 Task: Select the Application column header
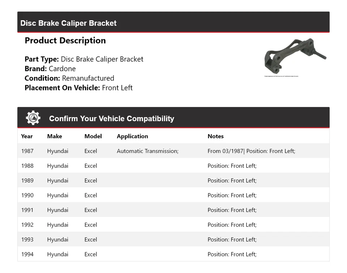[132, 136]
